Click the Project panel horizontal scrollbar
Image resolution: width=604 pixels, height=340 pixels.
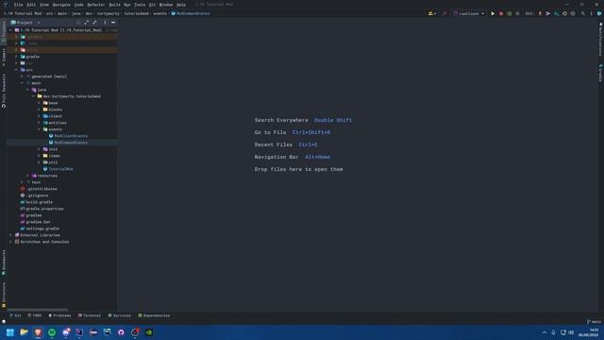coord(37,310)
